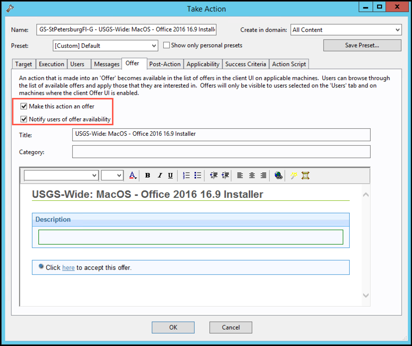Click the scroll-shaped toolbar icon
Image resolution: width=412 pixels, height=346 pixels.
[306, 175]
